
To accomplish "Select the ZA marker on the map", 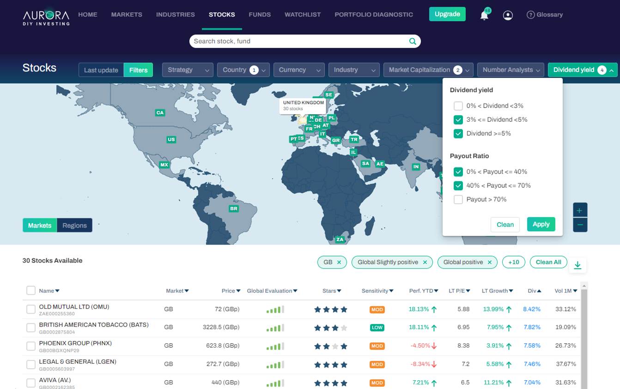I will click(340, 239).
